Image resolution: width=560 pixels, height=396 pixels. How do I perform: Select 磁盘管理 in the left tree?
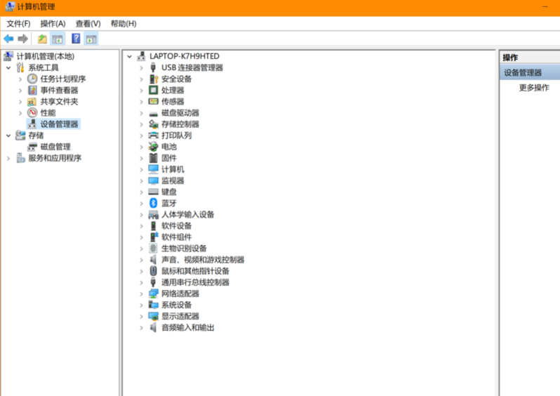coord(55,147)
